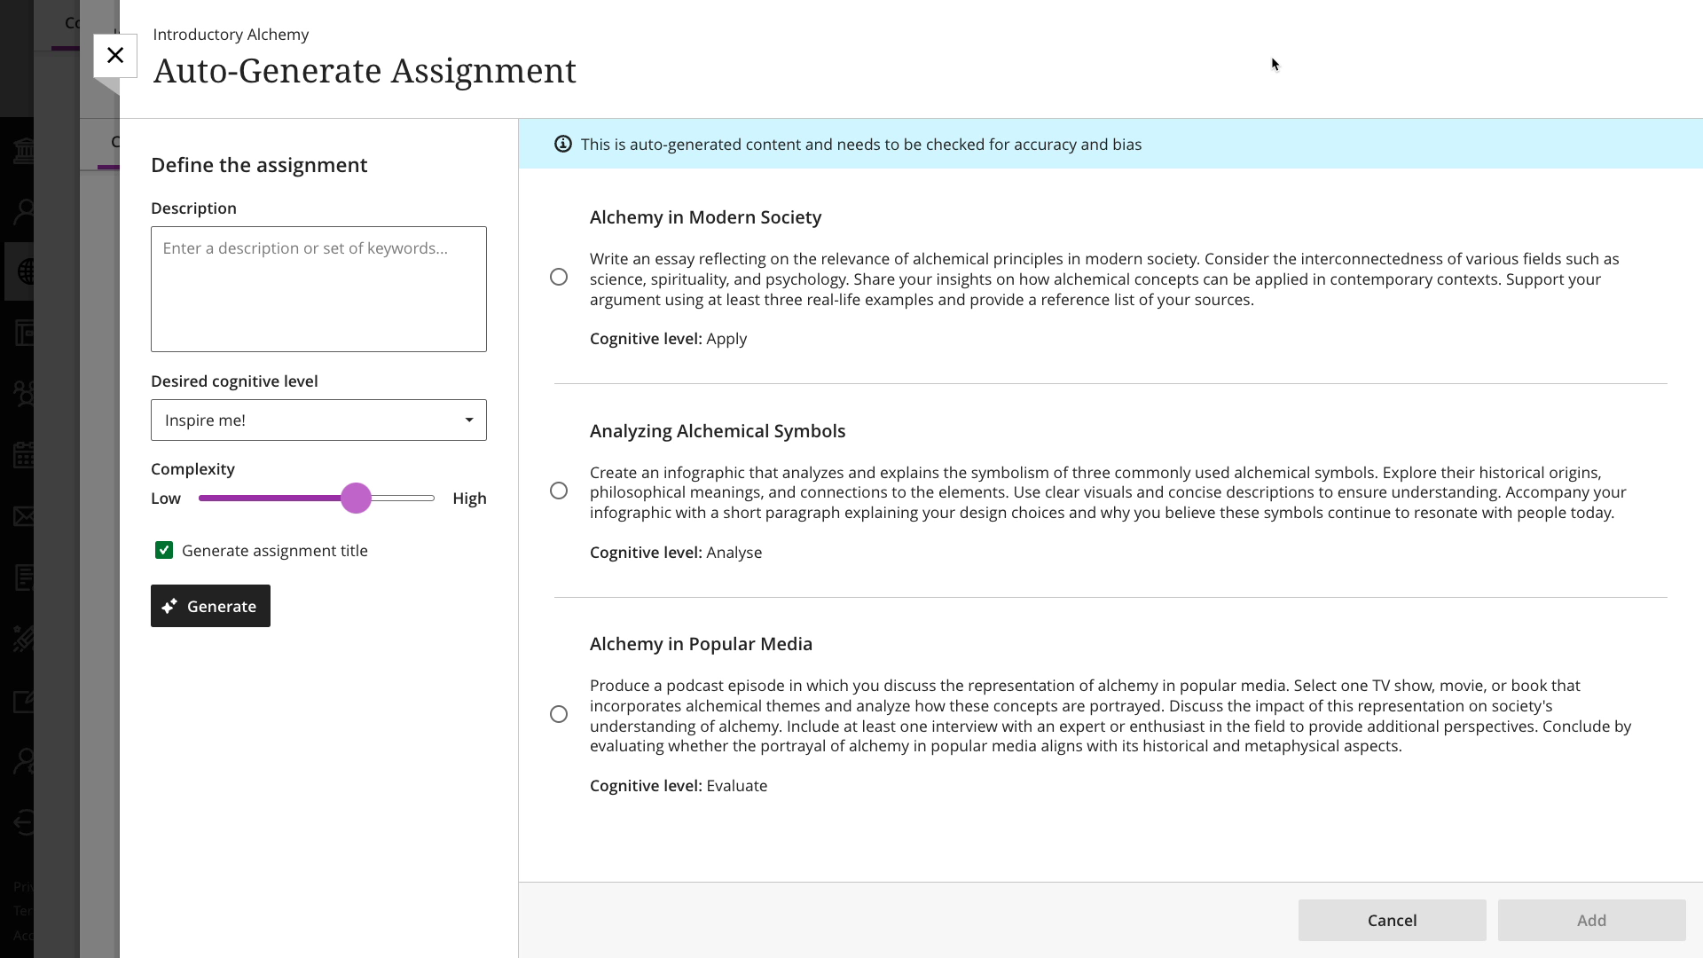
Task: Open Messages via the envelope icon
Action: [24, 517]
